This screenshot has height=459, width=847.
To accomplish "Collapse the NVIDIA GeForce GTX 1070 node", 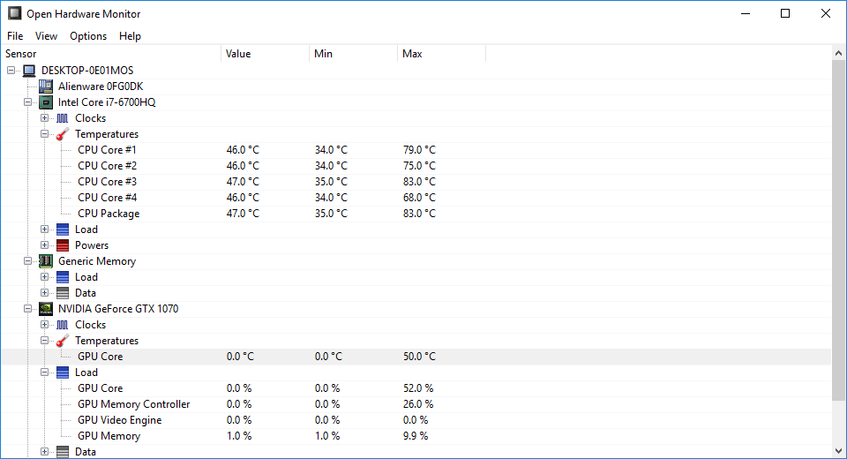I will click(x=27, y=309).
